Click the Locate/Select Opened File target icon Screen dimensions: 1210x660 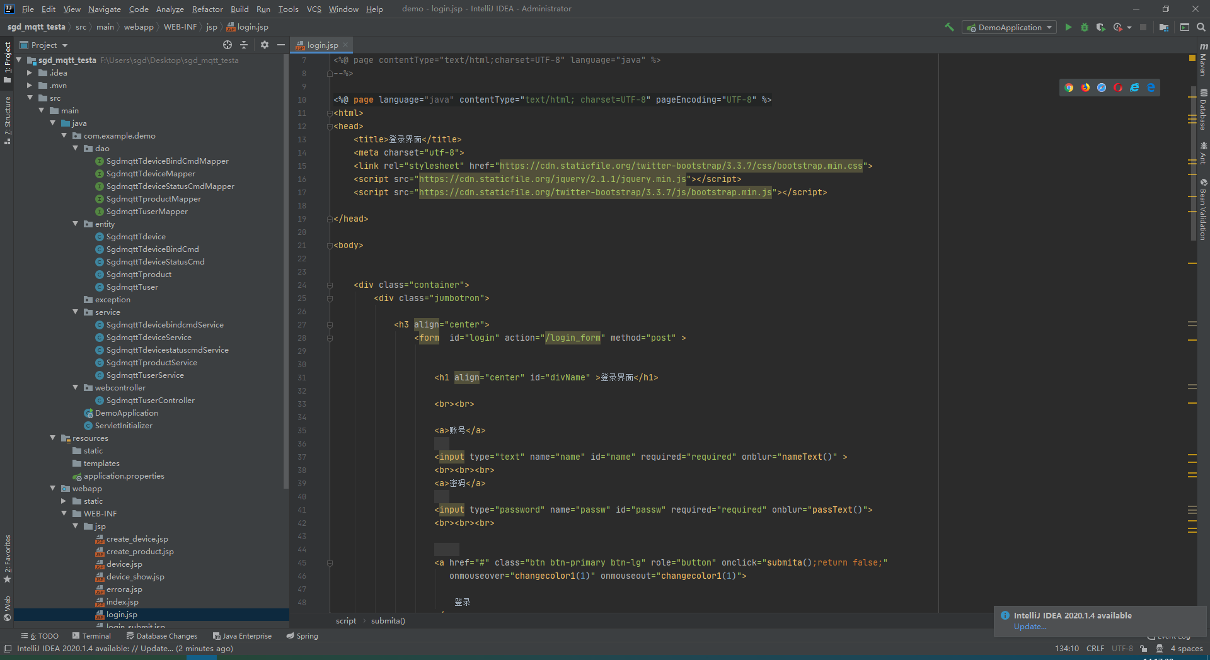[228, 45]
